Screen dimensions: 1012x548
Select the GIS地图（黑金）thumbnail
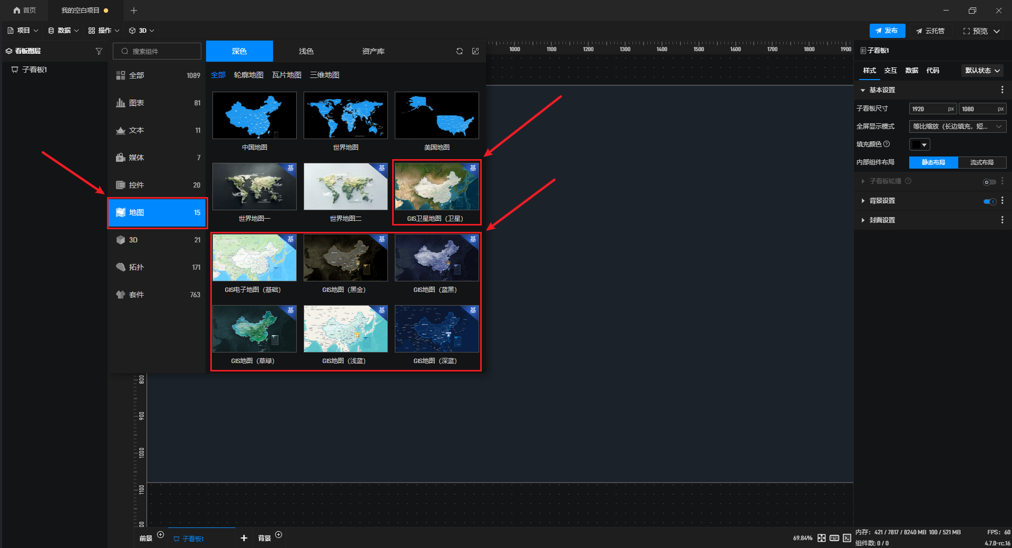point(345,258)
